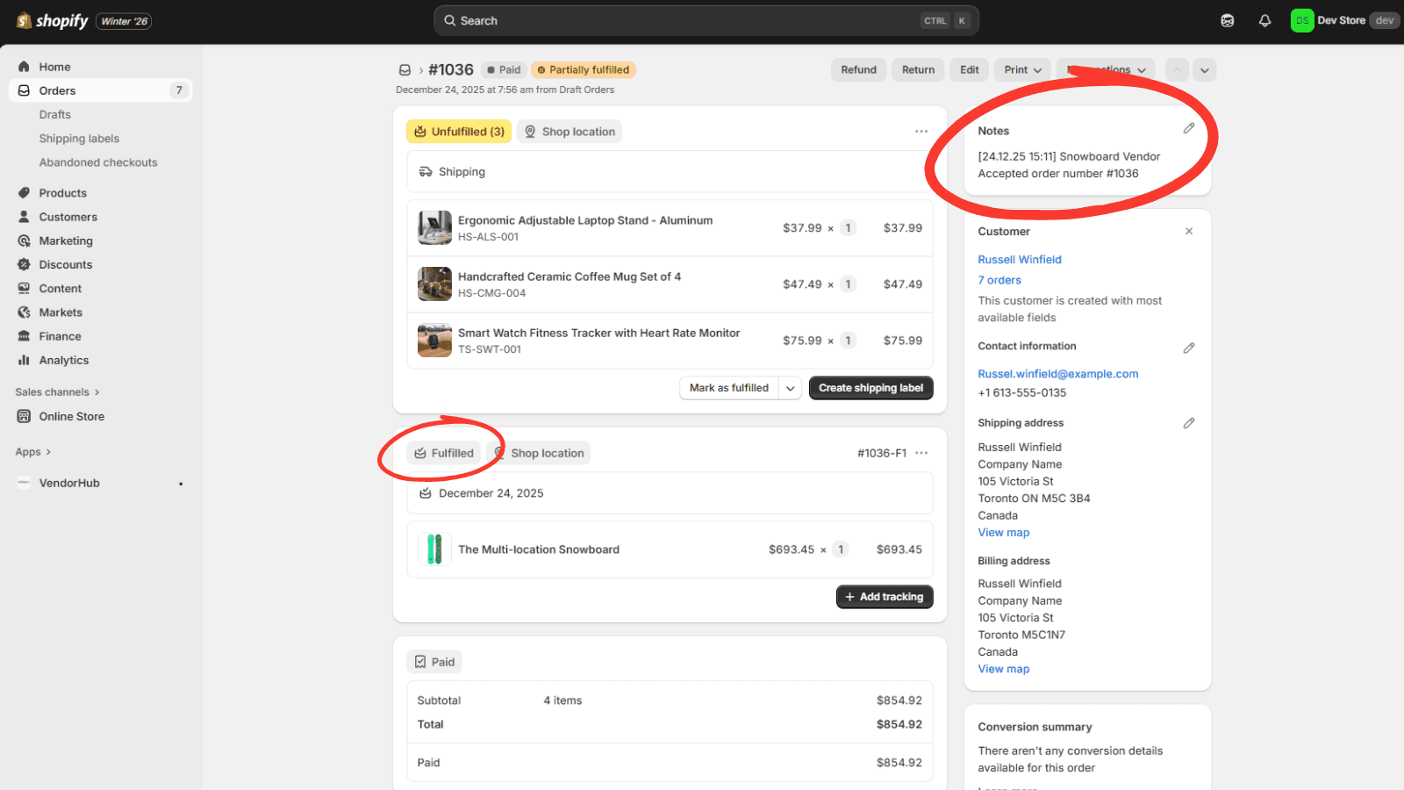Click the Refund button
The height and width of the screenshot is (790, 1404).
coord(858,69)
